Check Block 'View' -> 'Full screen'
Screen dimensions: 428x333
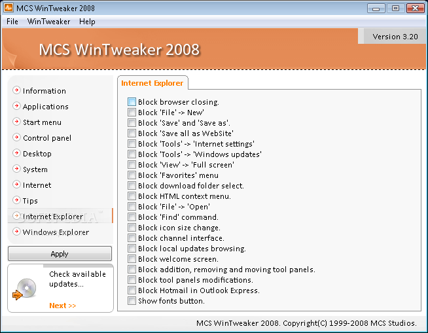coord(132,165)
